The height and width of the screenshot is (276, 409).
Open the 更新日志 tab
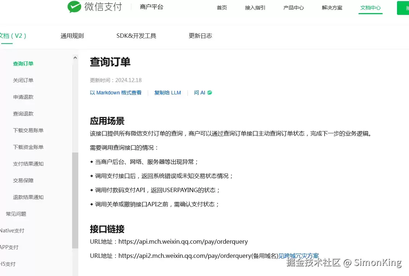(200, 36)
